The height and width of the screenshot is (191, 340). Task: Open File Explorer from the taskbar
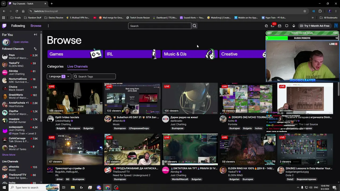[73, 188]
